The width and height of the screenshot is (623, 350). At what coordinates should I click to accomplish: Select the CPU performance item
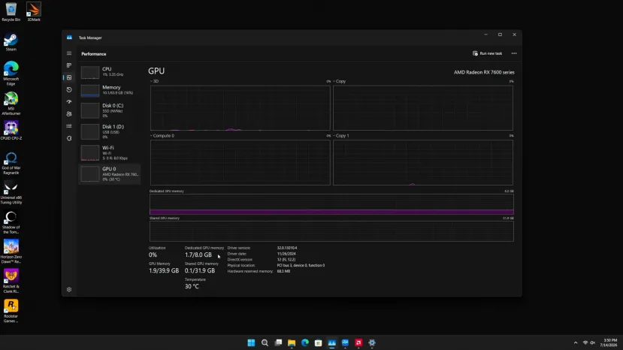click(x=110, y=72)
